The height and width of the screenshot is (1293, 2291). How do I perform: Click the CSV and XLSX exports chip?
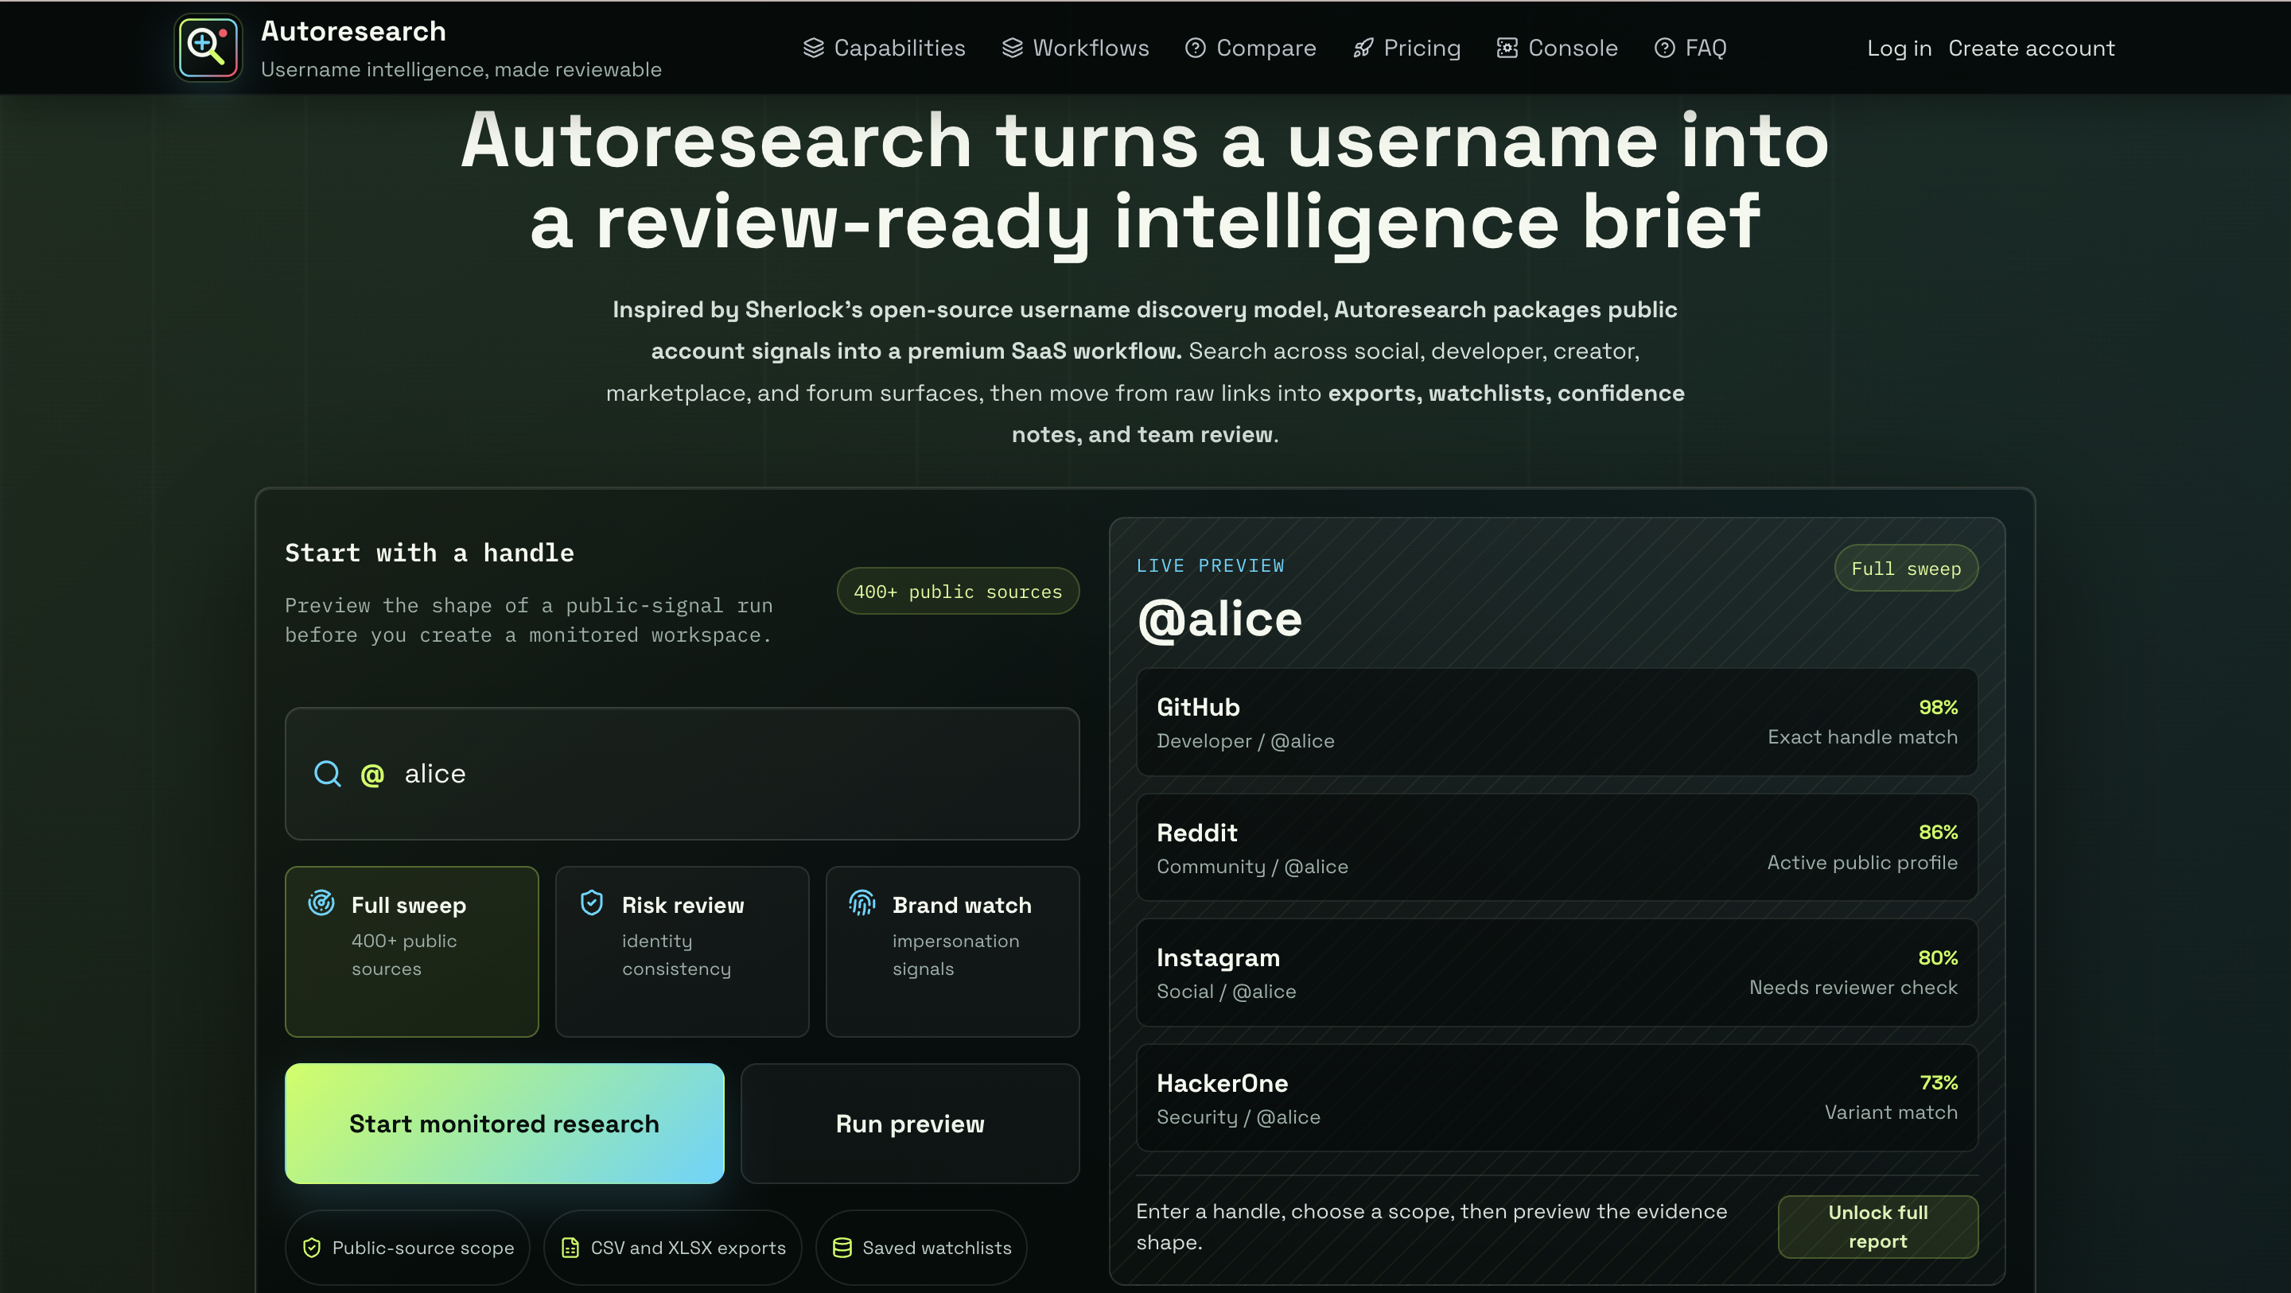672,1248
